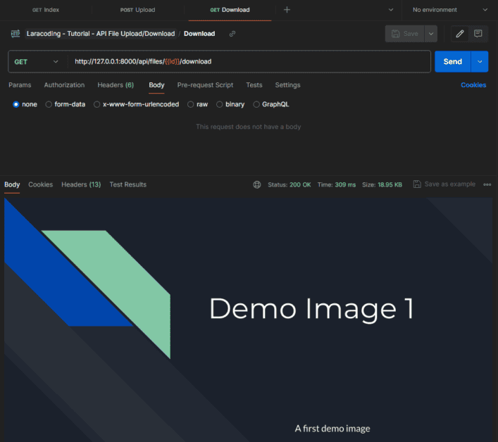Open the Test Results tab
Screen dimensions: 498x442
[128, 184]
